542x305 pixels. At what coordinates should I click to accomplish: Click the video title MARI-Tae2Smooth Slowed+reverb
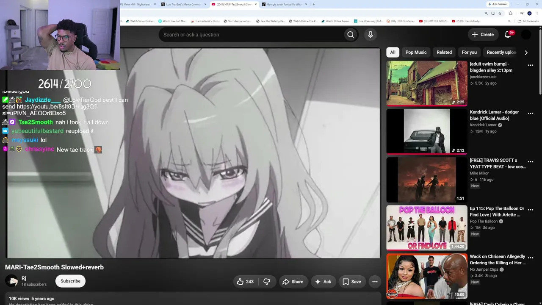tap(54, 267)
